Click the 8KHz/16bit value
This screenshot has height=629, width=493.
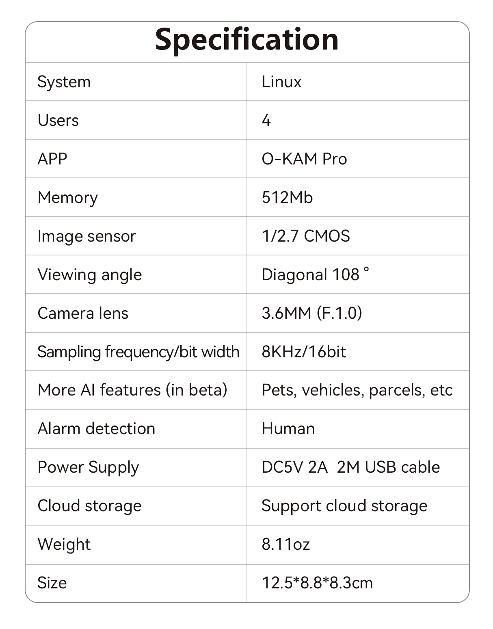(304, 352)
